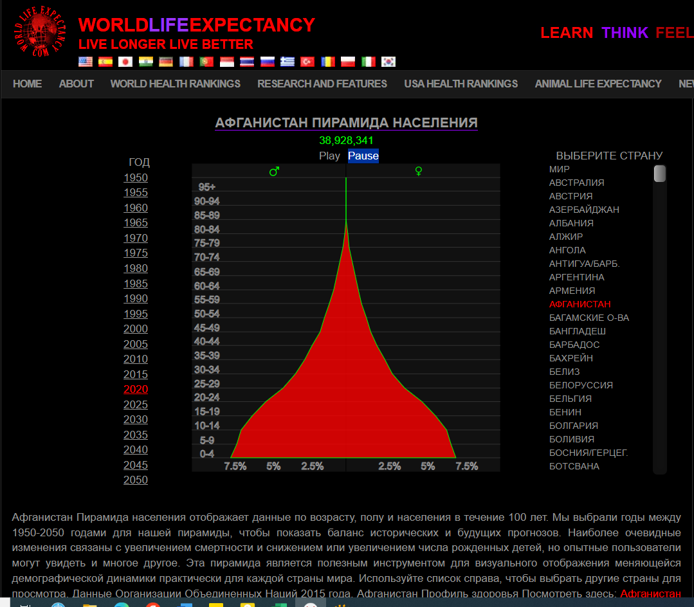
Task: Switch language via the India flag
Action: coord(145,62)
